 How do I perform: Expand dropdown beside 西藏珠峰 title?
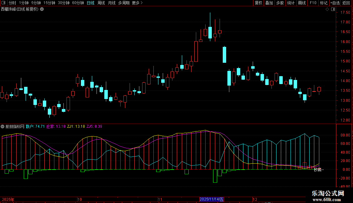[x=42, y=9]
